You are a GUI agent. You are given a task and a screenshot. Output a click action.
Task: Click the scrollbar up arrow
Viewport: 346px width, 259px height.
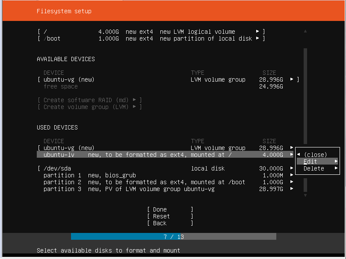(x=305, y=31)
